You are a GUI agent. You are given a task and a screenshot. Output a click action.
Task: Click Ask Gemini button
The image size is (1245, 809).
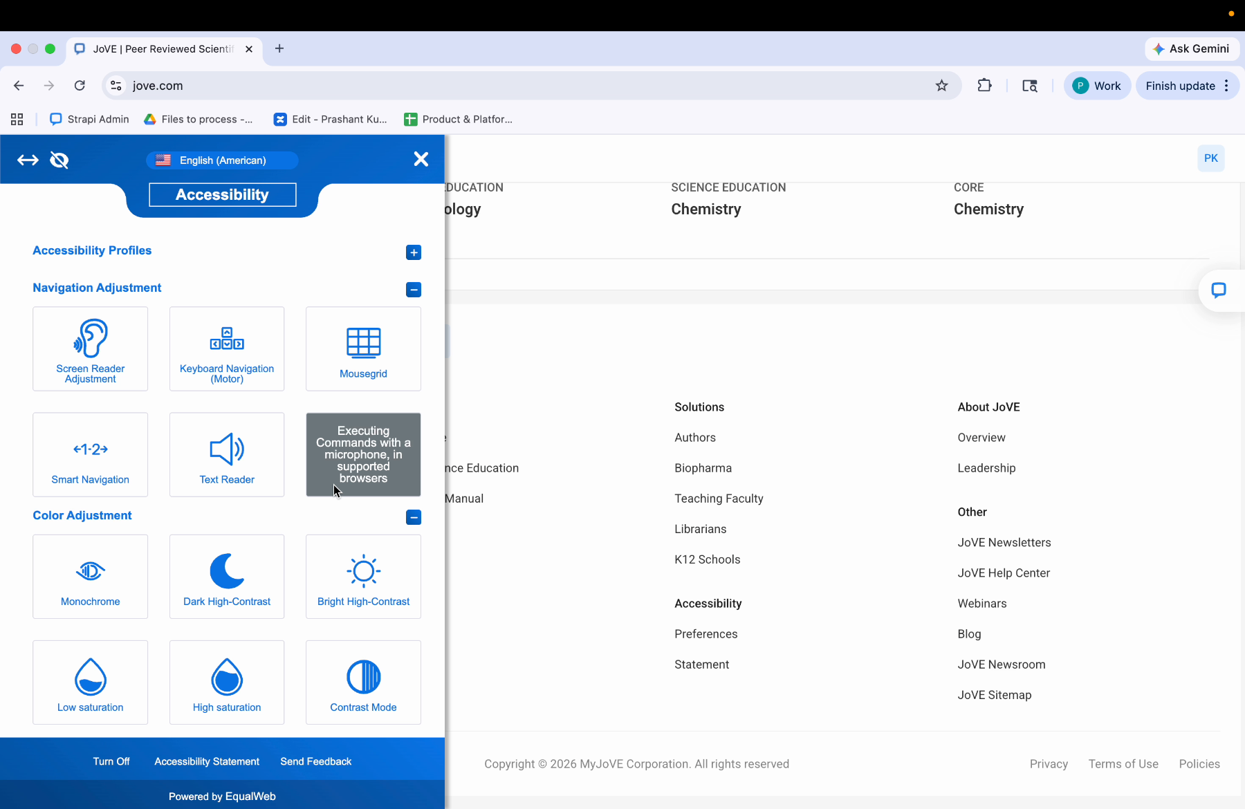coord(1191,48)
